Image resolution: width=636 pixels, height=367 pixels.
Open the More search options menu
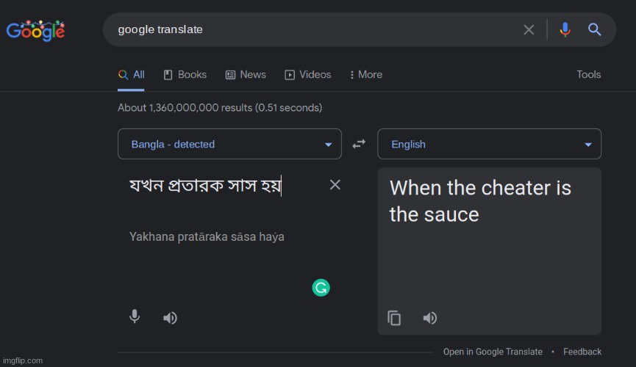pyautogui.click(x=366, y=75)
